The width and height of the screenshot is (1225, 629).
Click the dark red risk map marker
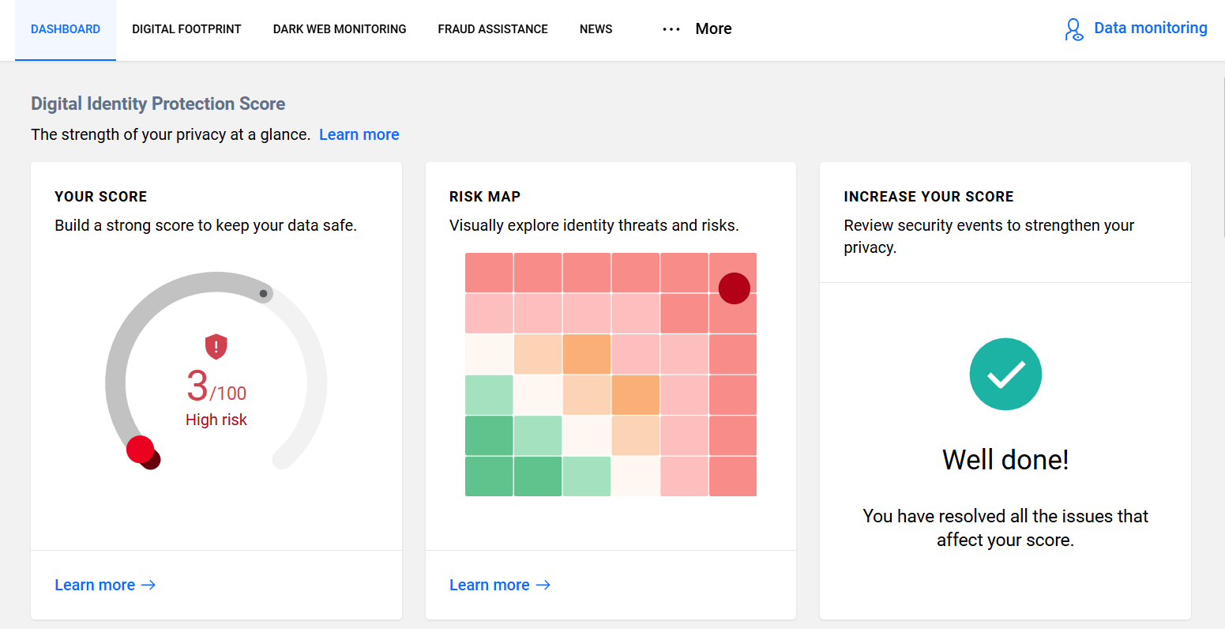734,288
